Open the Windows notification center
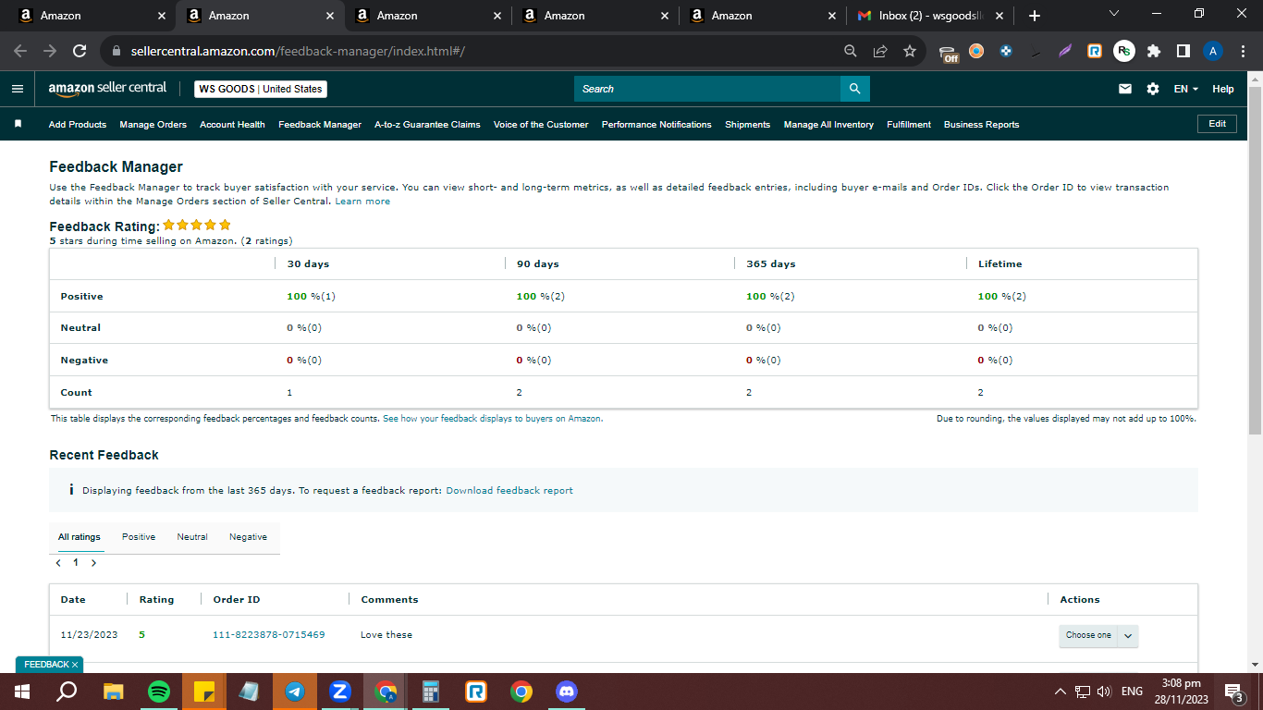 1233,692
